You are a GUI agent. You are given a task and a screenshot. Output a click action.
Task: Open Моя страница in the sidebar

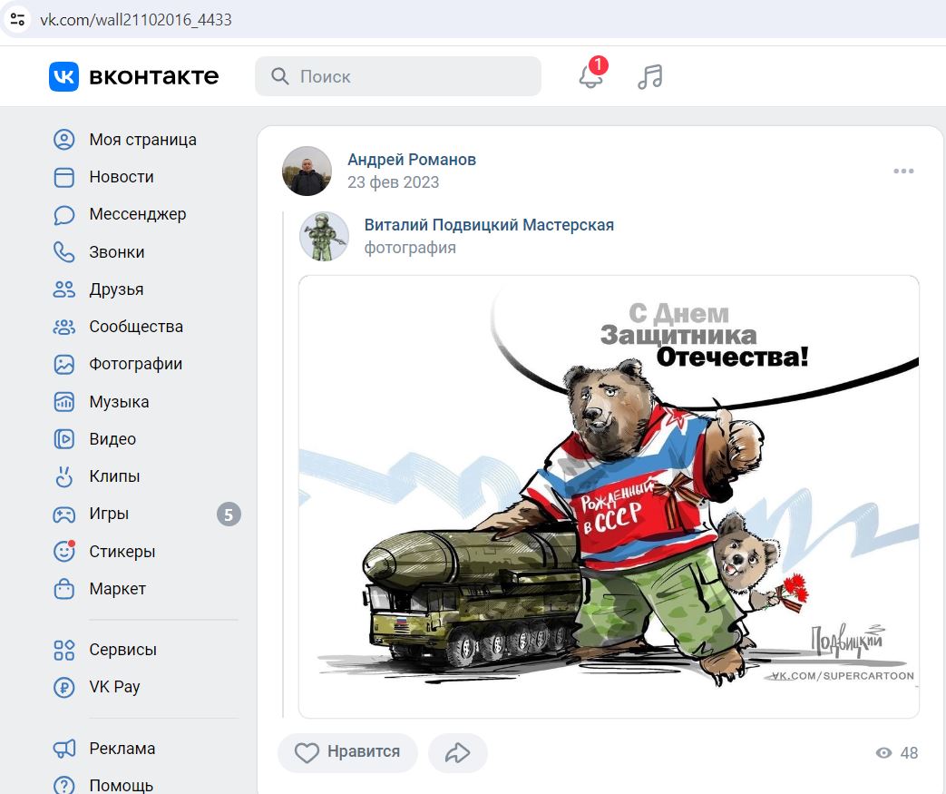[143, 140]
